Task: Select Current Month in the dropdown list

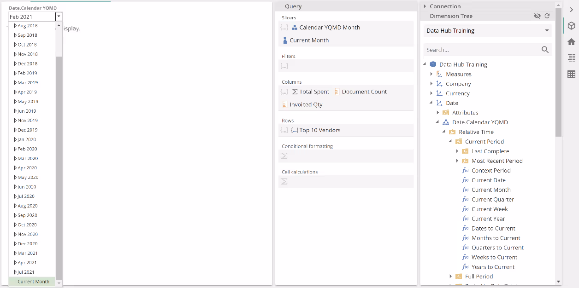Action: (x=33, y=282)
